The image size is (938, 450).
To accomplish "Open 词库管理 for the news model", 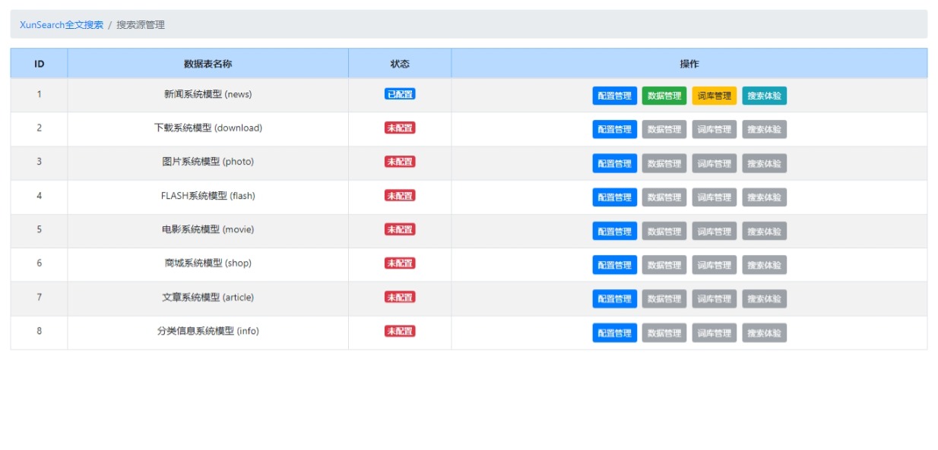I will coord(715,96).
